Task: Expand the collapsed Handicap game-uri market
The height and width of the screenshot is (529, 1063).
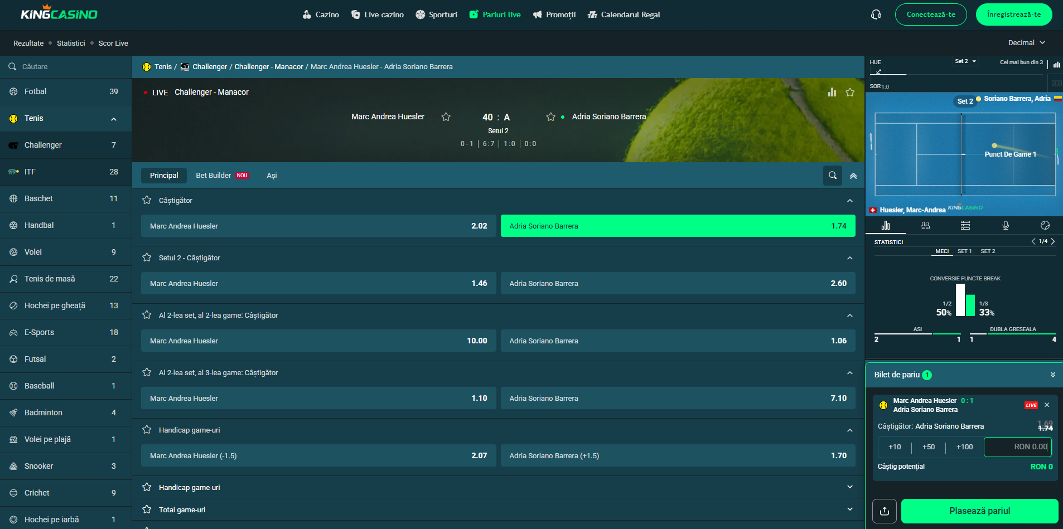Action: pyautogui.click(x=850, y=487)
